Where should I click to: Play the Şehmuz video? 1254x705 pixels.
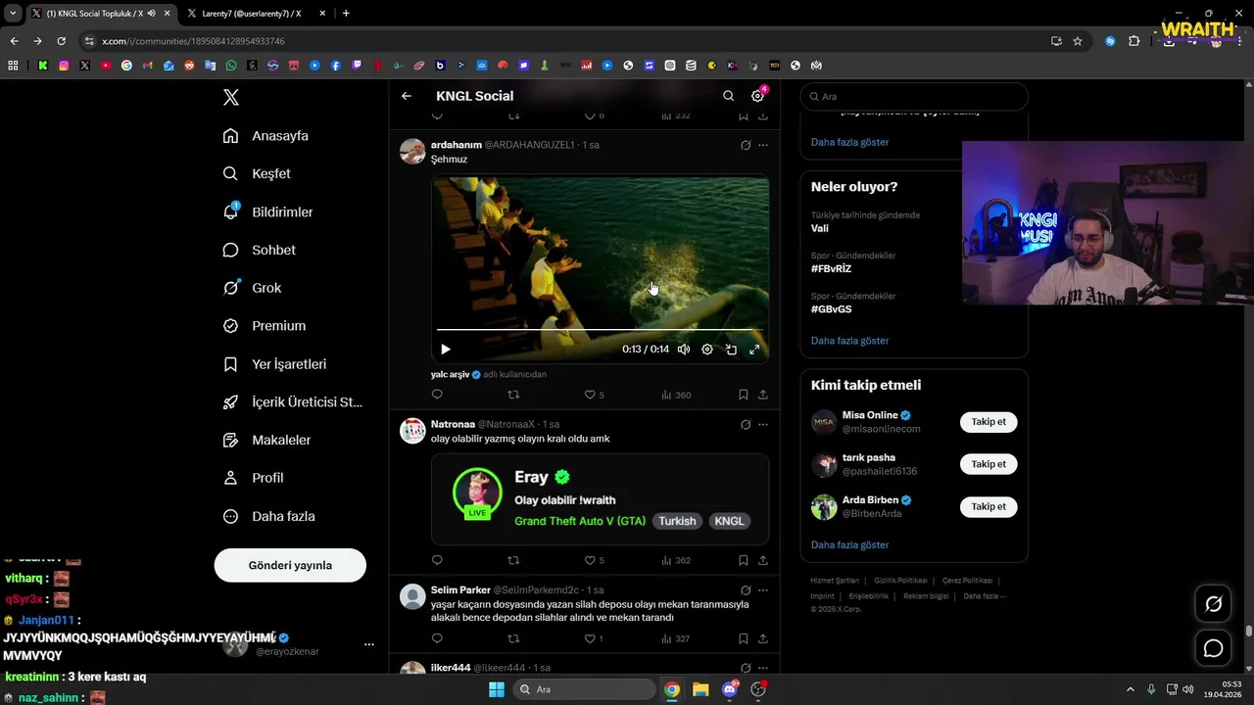[446, 350]
